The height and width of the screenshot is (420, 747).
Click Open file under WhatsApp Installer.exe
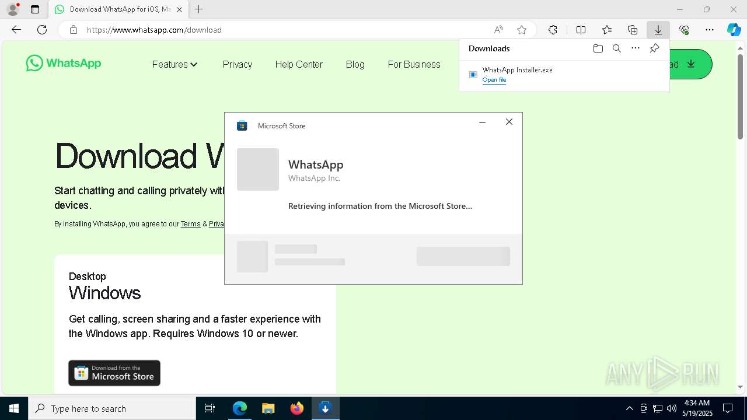point(494,80)
